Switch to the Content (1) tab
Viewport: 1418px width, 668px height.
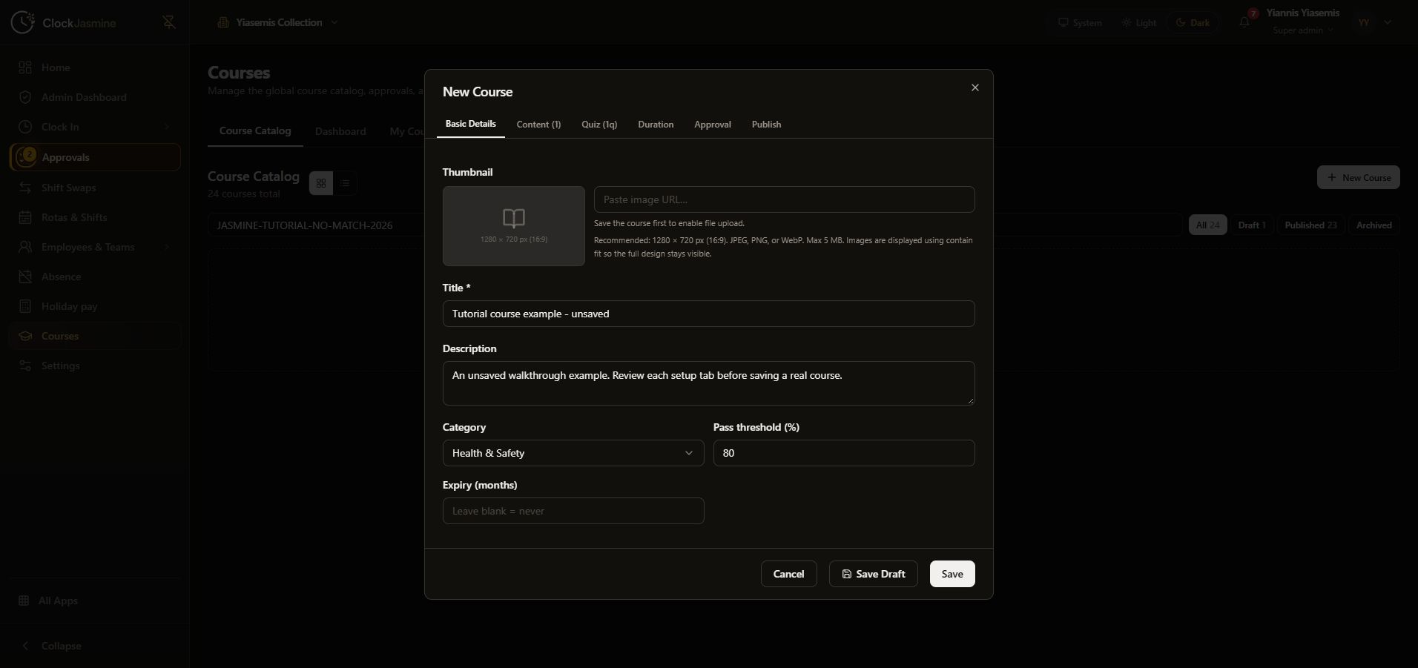(x=538, y=125)
